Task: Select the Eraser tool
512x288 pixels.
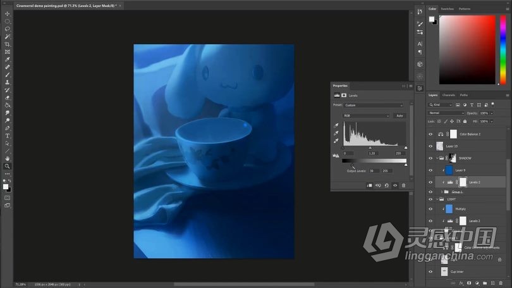Action: point(7,97)
